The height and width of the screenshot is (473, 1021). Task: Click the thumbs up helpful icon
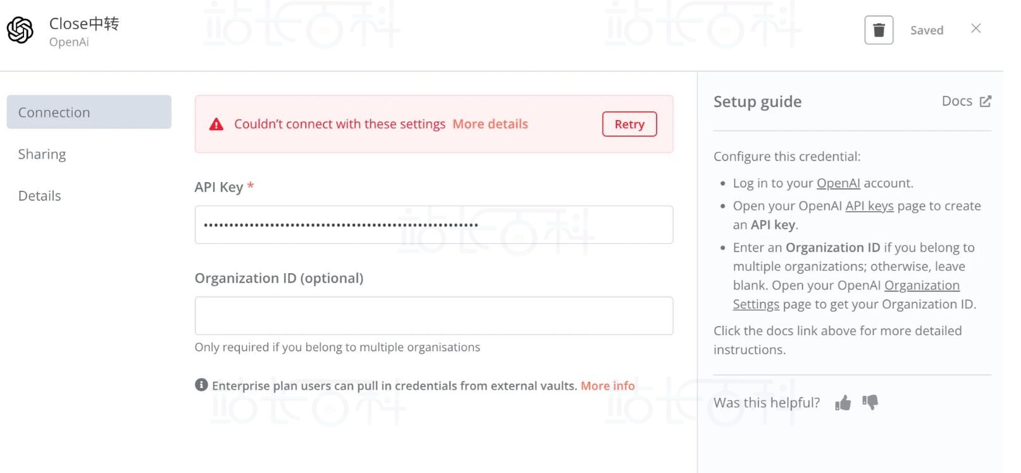(843, 403)
